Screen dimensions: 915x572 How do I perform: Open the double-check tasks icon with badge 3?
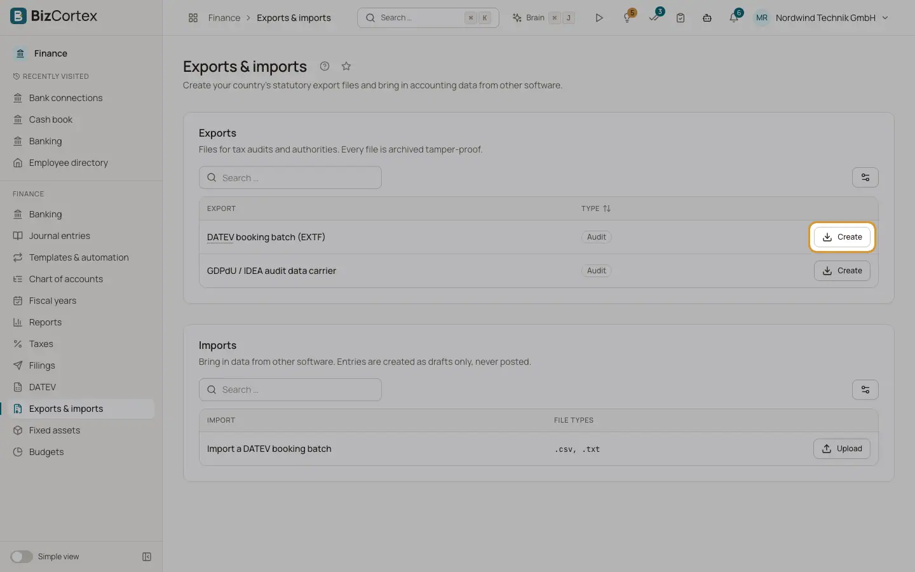654,18
